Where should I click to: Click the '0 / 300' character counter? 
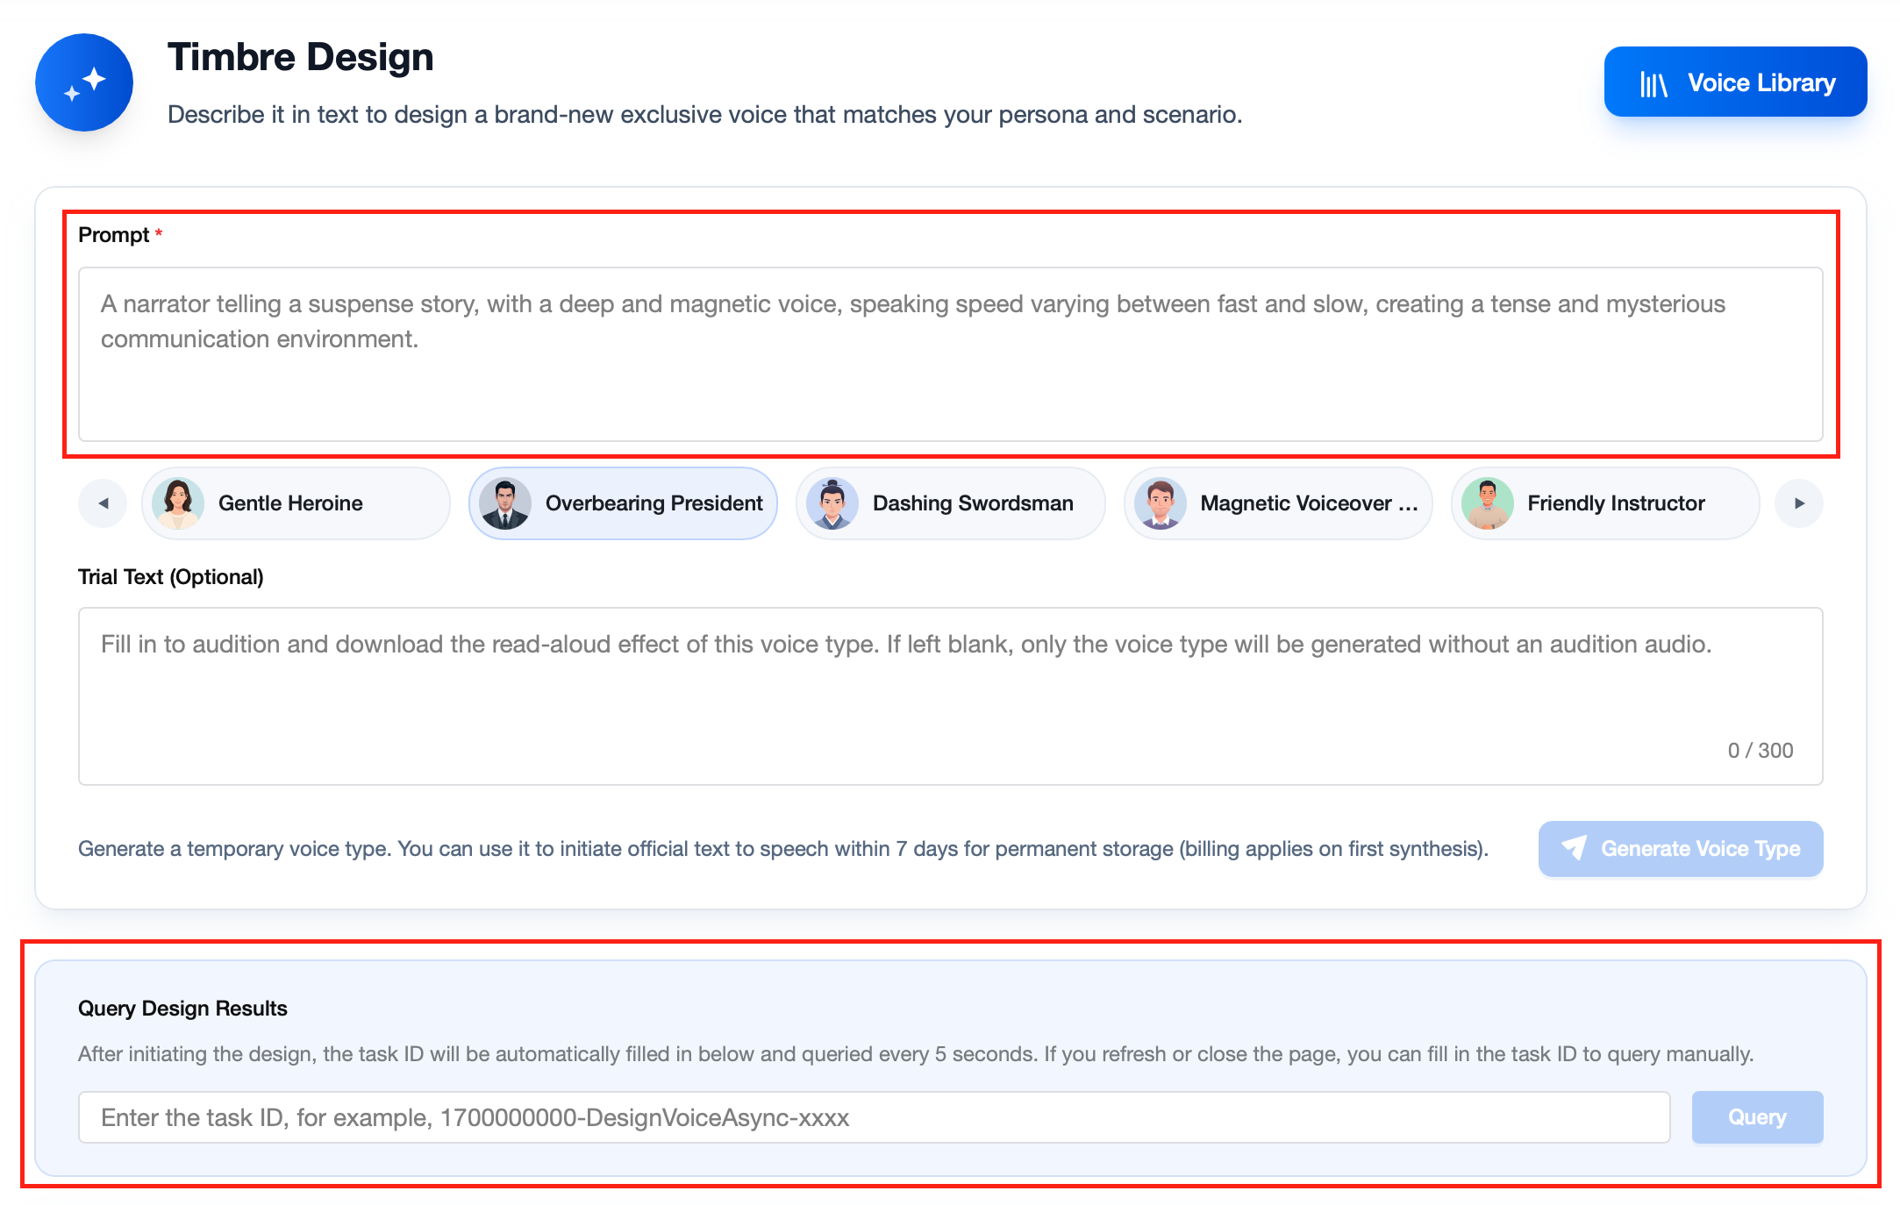point(1761,751)
